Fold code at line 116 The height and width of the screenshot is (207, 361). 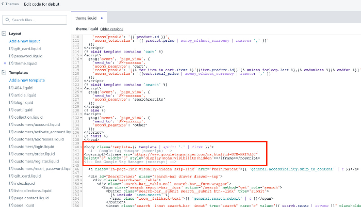81,59
